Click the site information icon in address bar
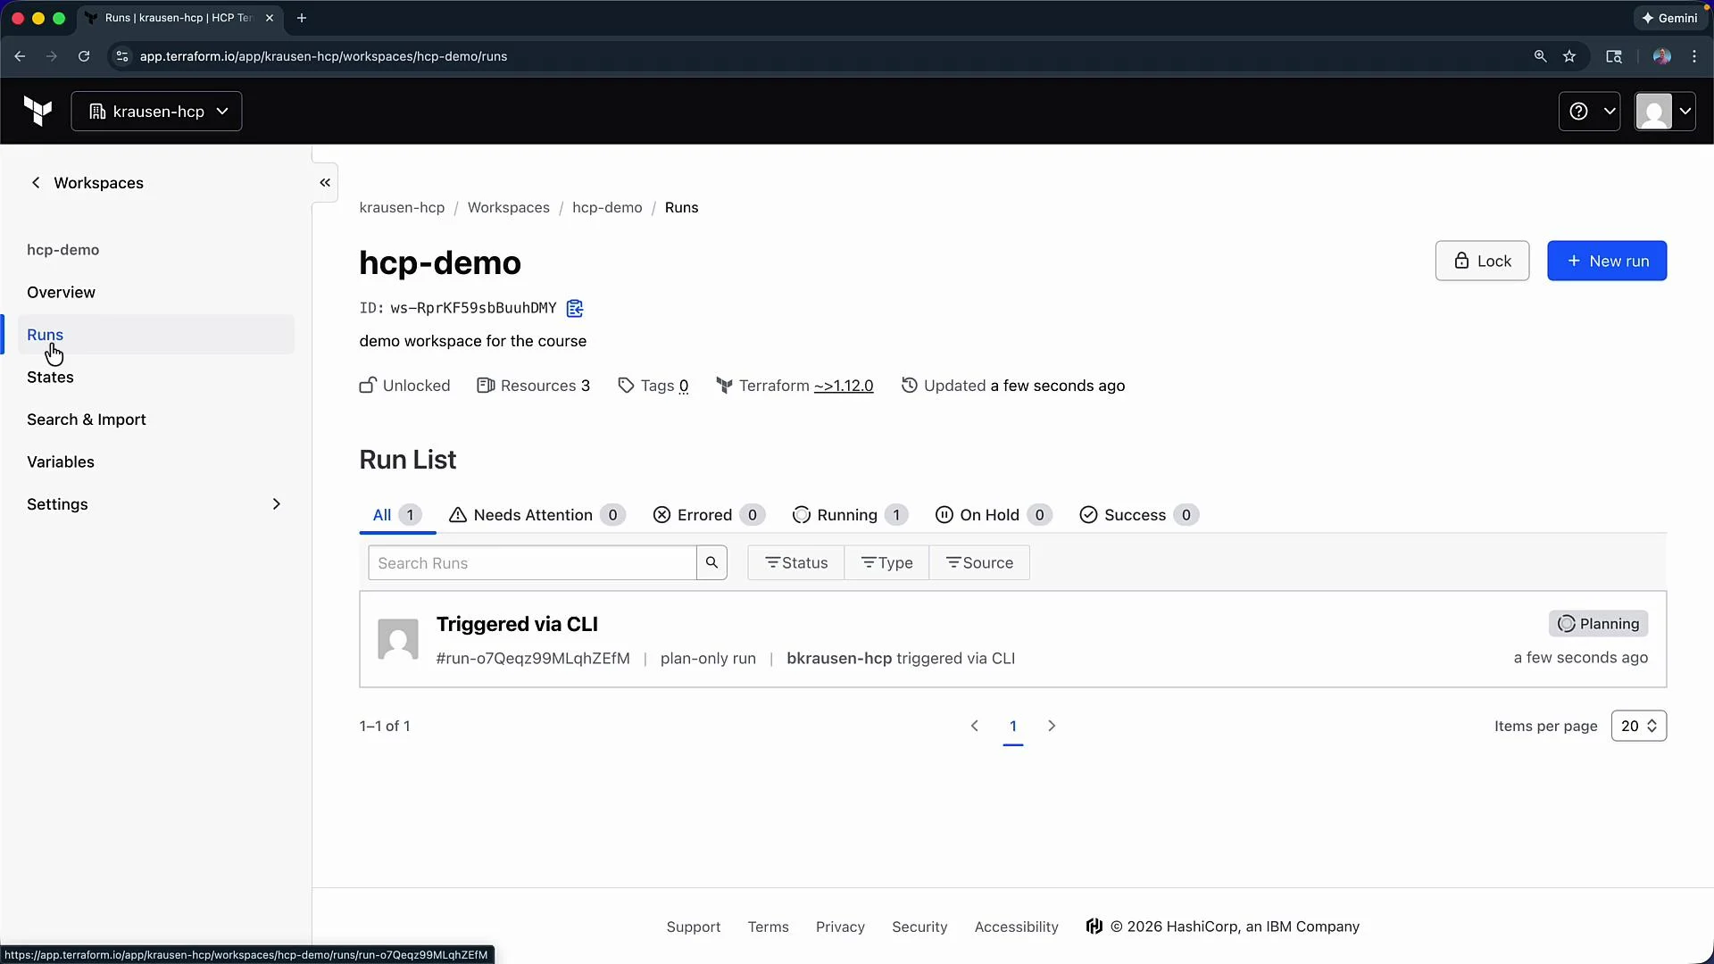 pos(122,56)
